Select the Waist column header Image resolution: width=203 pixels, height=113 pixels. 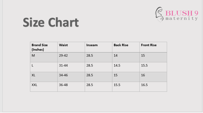point(71,47)
